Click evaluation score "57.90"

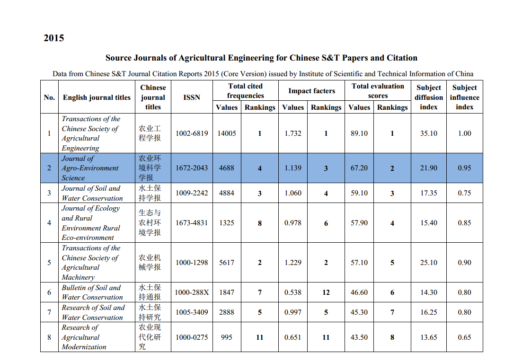359,223
